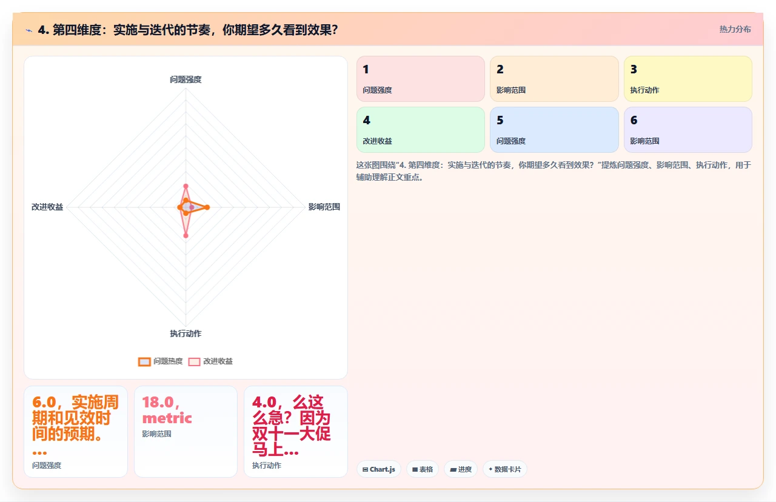This screenshot has width=776, height=502.
Task: Open card 2 影响范围
Action: pyautogui.click(x=554, y=79)
